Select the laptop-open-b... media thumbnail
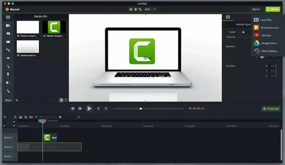 point(28,47)
